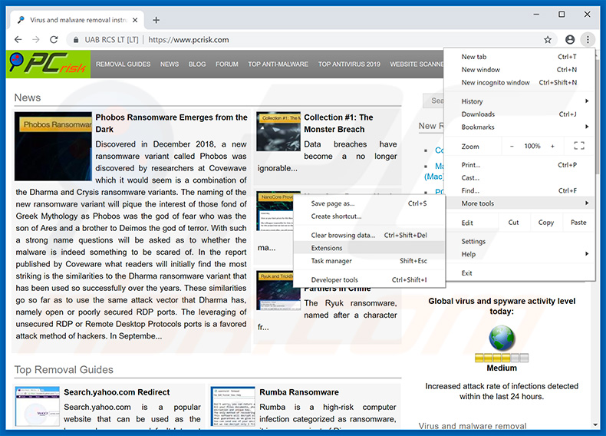606x436 pixels.
Task: Click the Chrome three-dot menu icon
Action: click(588, 39)
